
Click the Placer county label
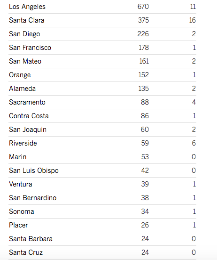[x=18, y=225]
